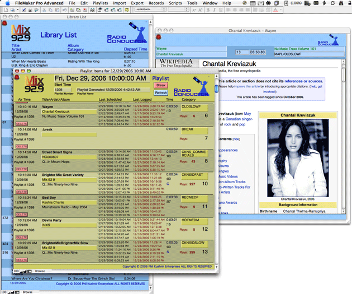Click Wikipedia window vertical scrollbar thumb
352x294 pixels.
coord(343,74)
